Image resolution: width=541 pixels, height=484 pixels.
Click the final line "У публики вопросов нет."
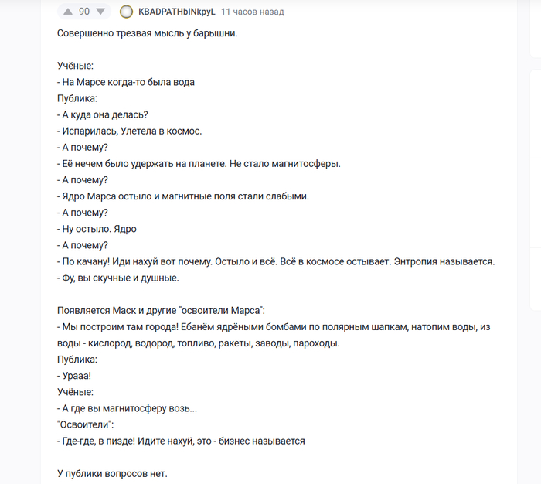[112, 473]
